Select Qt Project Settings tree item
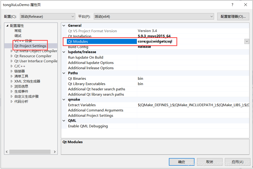The image size is (253, 169). (30, 46)
